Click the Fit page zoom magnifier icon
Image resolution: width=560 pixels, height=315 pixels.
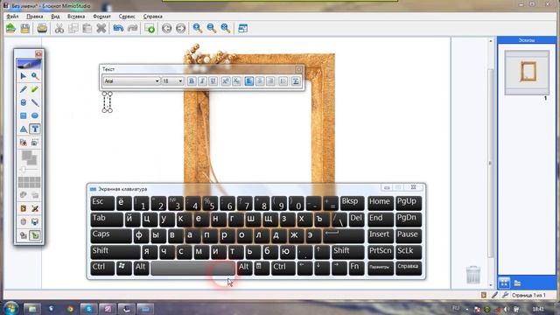click(226, 28)
